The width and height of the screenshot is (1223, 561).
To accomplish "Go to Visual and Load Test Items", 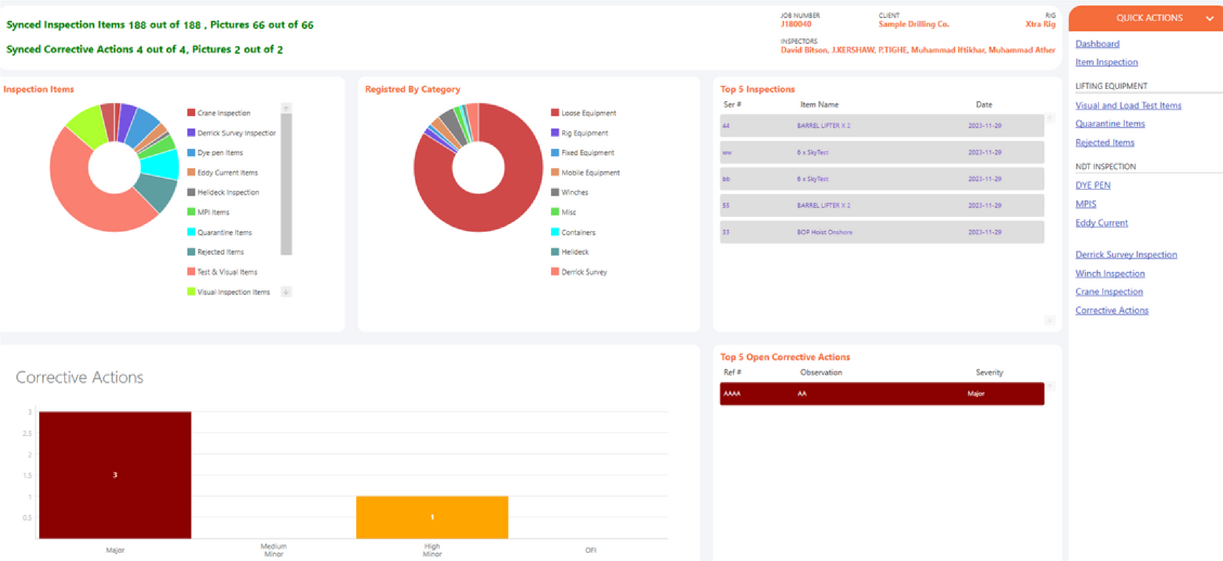I will coord(1128,105).
